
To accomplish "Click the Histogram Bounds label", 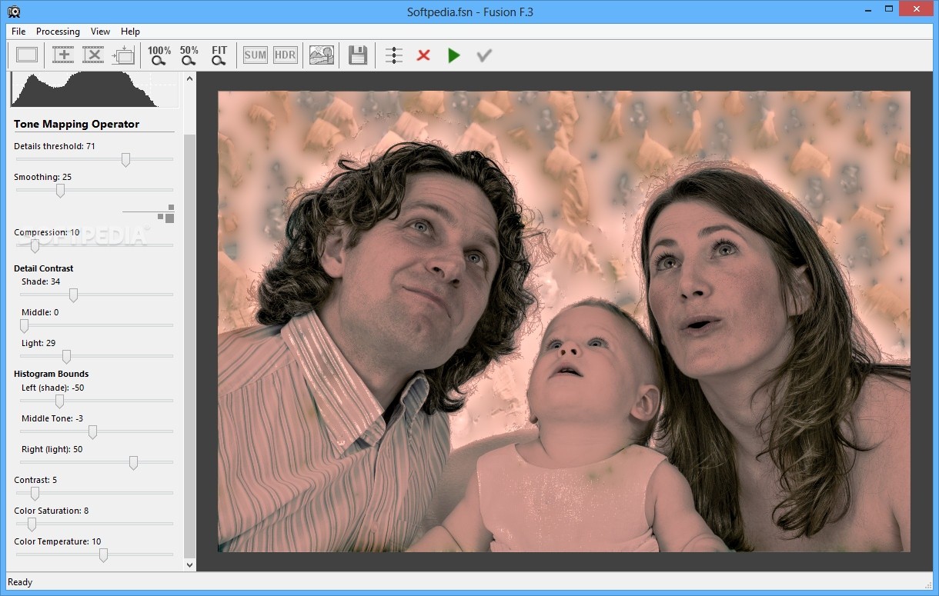I will pyautogui.click(x=52, y=374).
